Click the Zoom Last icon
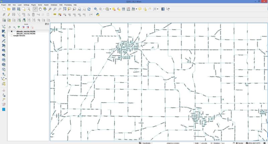 click(79, 9)
